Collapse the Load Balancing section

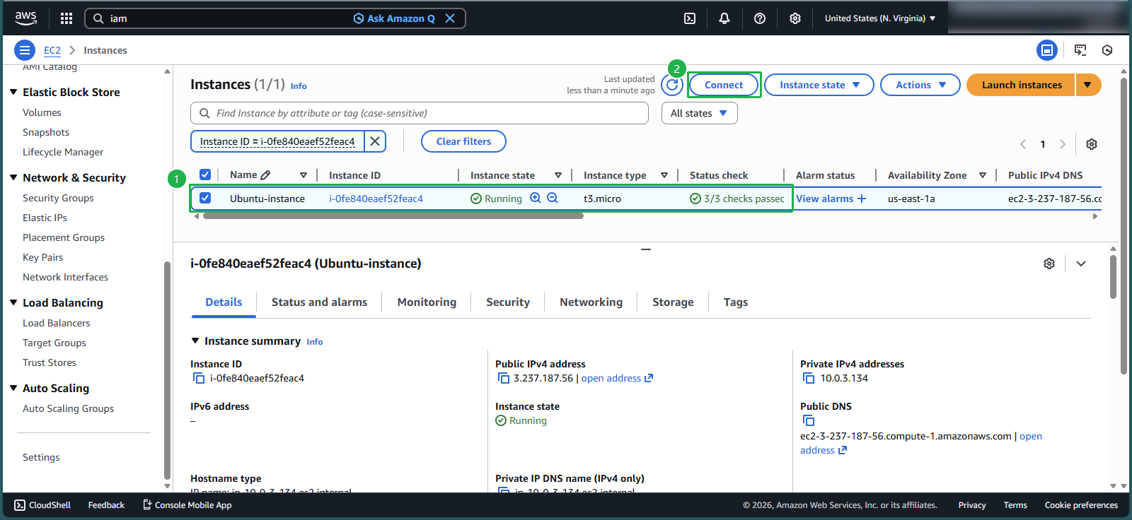pos(13,302)
